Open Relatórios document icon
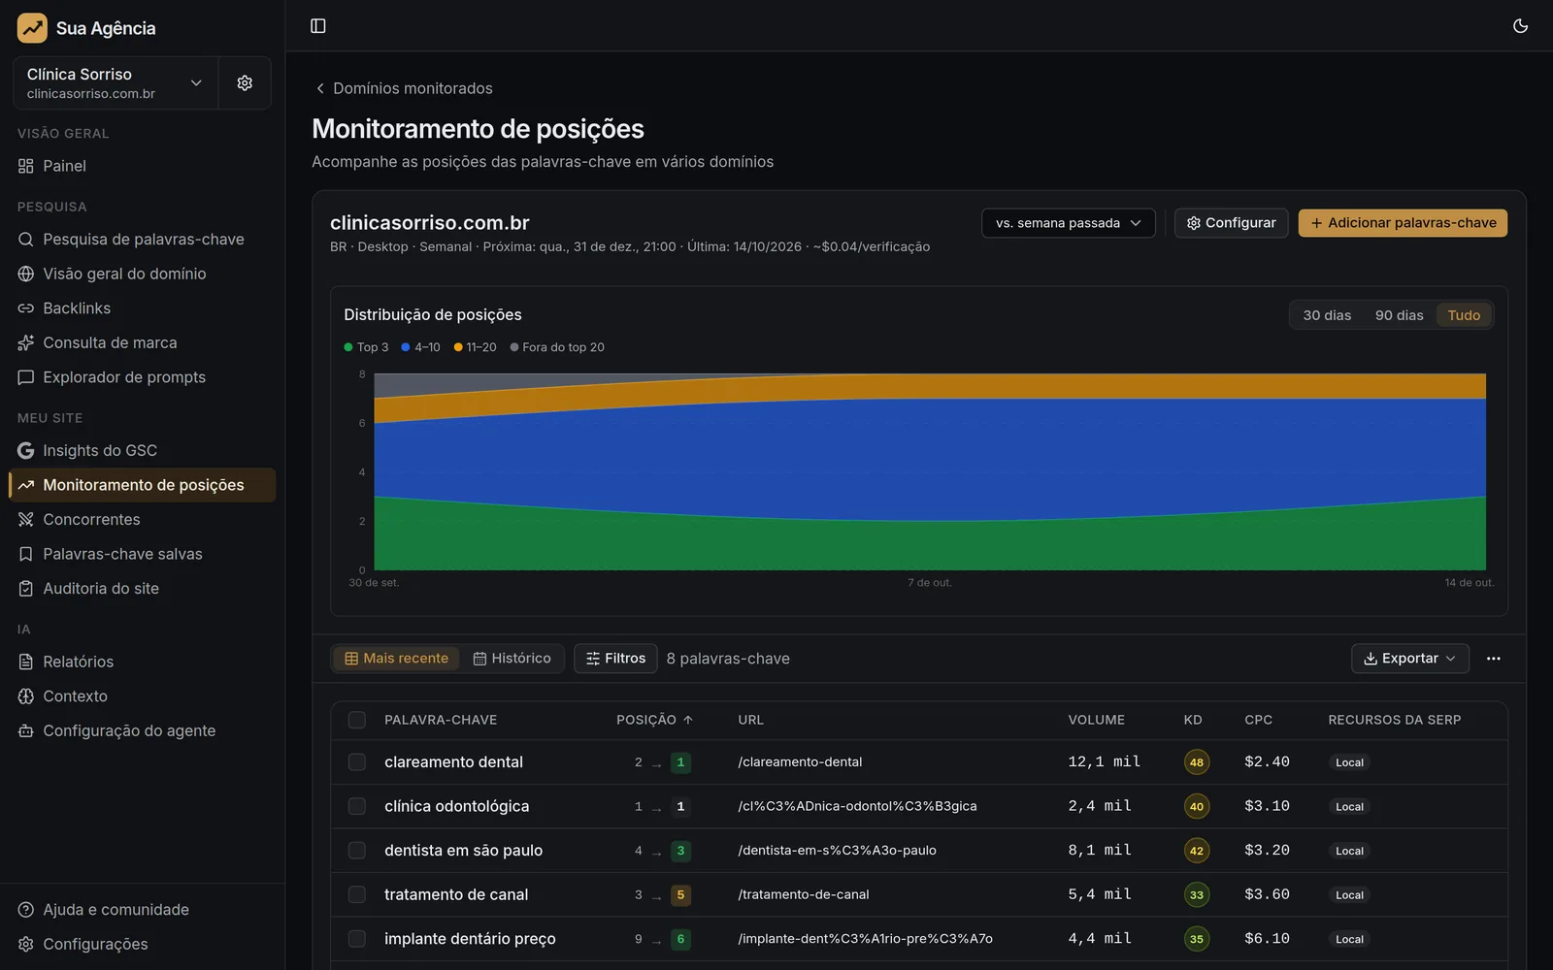 pos(26,662)
